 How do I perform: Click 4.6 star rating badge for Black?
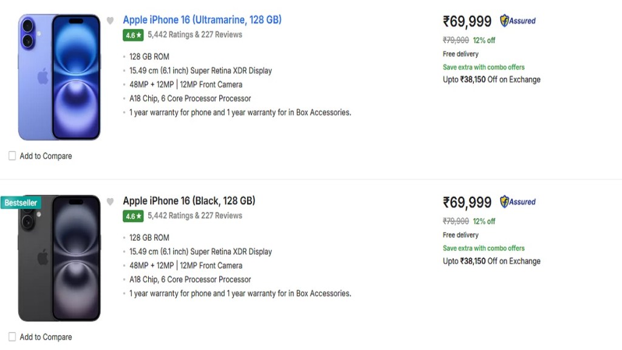pyautogui.click(x=133, y=216)
